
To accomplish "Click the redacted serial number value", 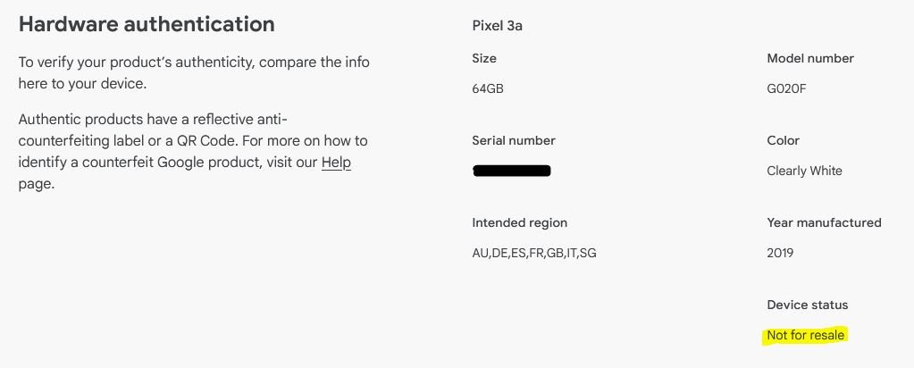I will pos(512,171).
